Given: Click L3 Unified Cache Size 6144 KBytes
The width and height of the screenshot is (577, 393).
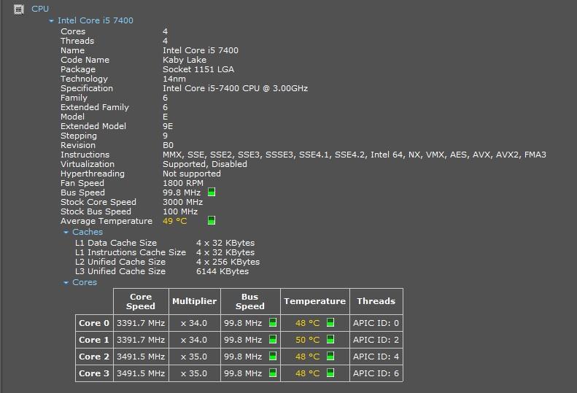Looking at the screenshot, I should coord(222,271).
